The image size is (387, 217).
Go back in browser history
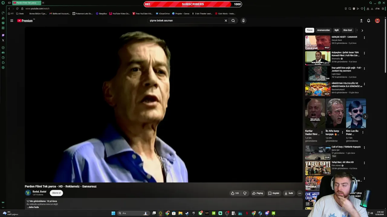pos(9,8)
